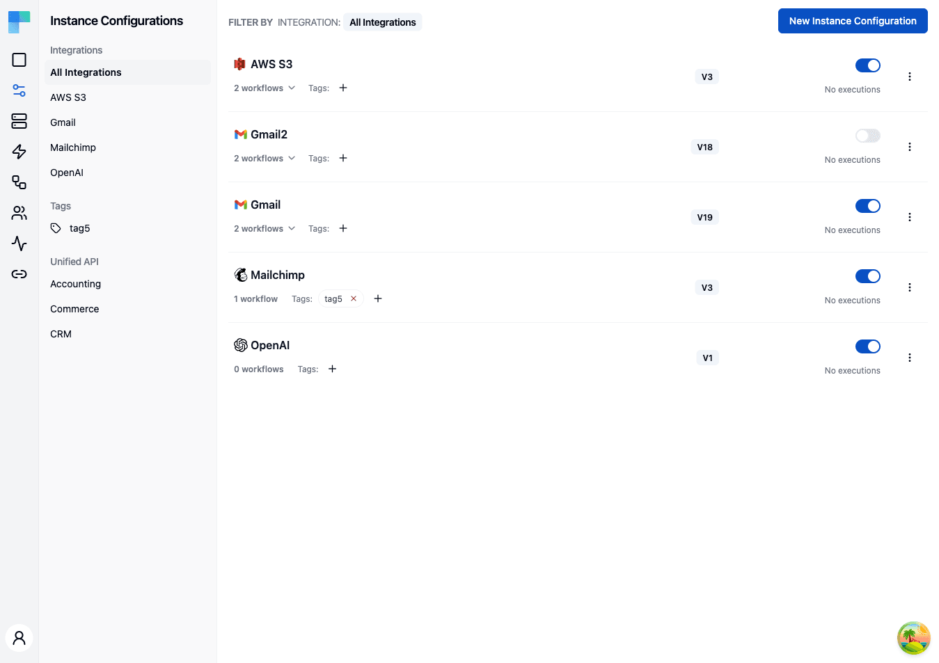
Task: Open Accounting under Unified API
Action: [x=127, y=284]
